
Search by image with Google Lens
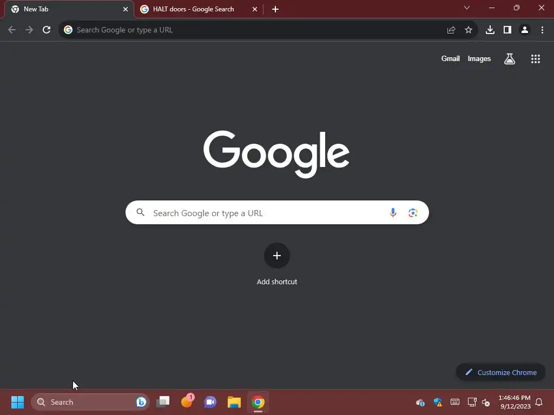(413, 212)
